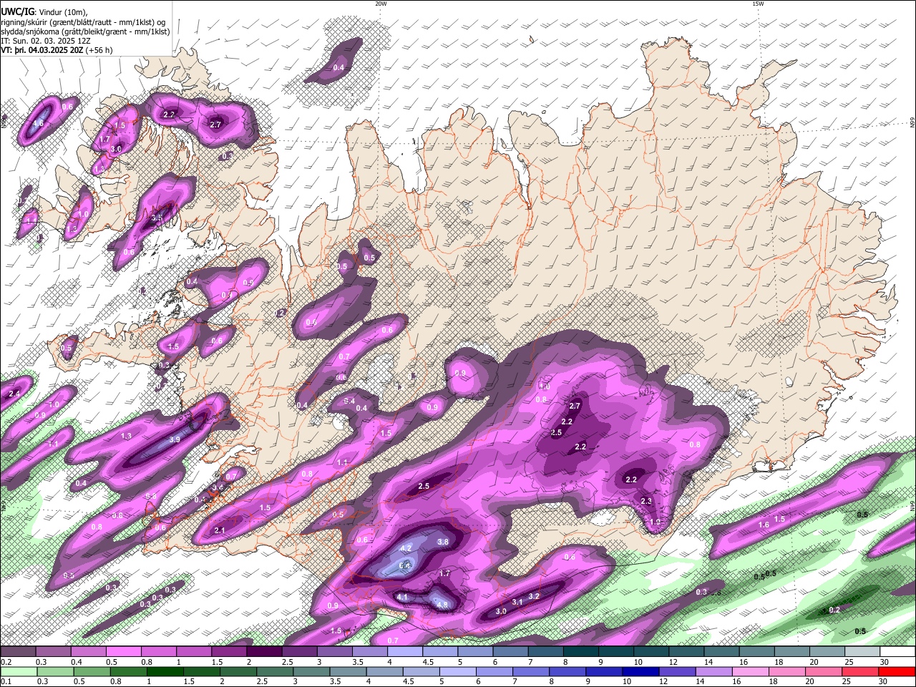Click the 4.1 value on the map
Image resolution: width=916 pixels, height=687 pixels.
pyautogui.click(x=402, y=597)
